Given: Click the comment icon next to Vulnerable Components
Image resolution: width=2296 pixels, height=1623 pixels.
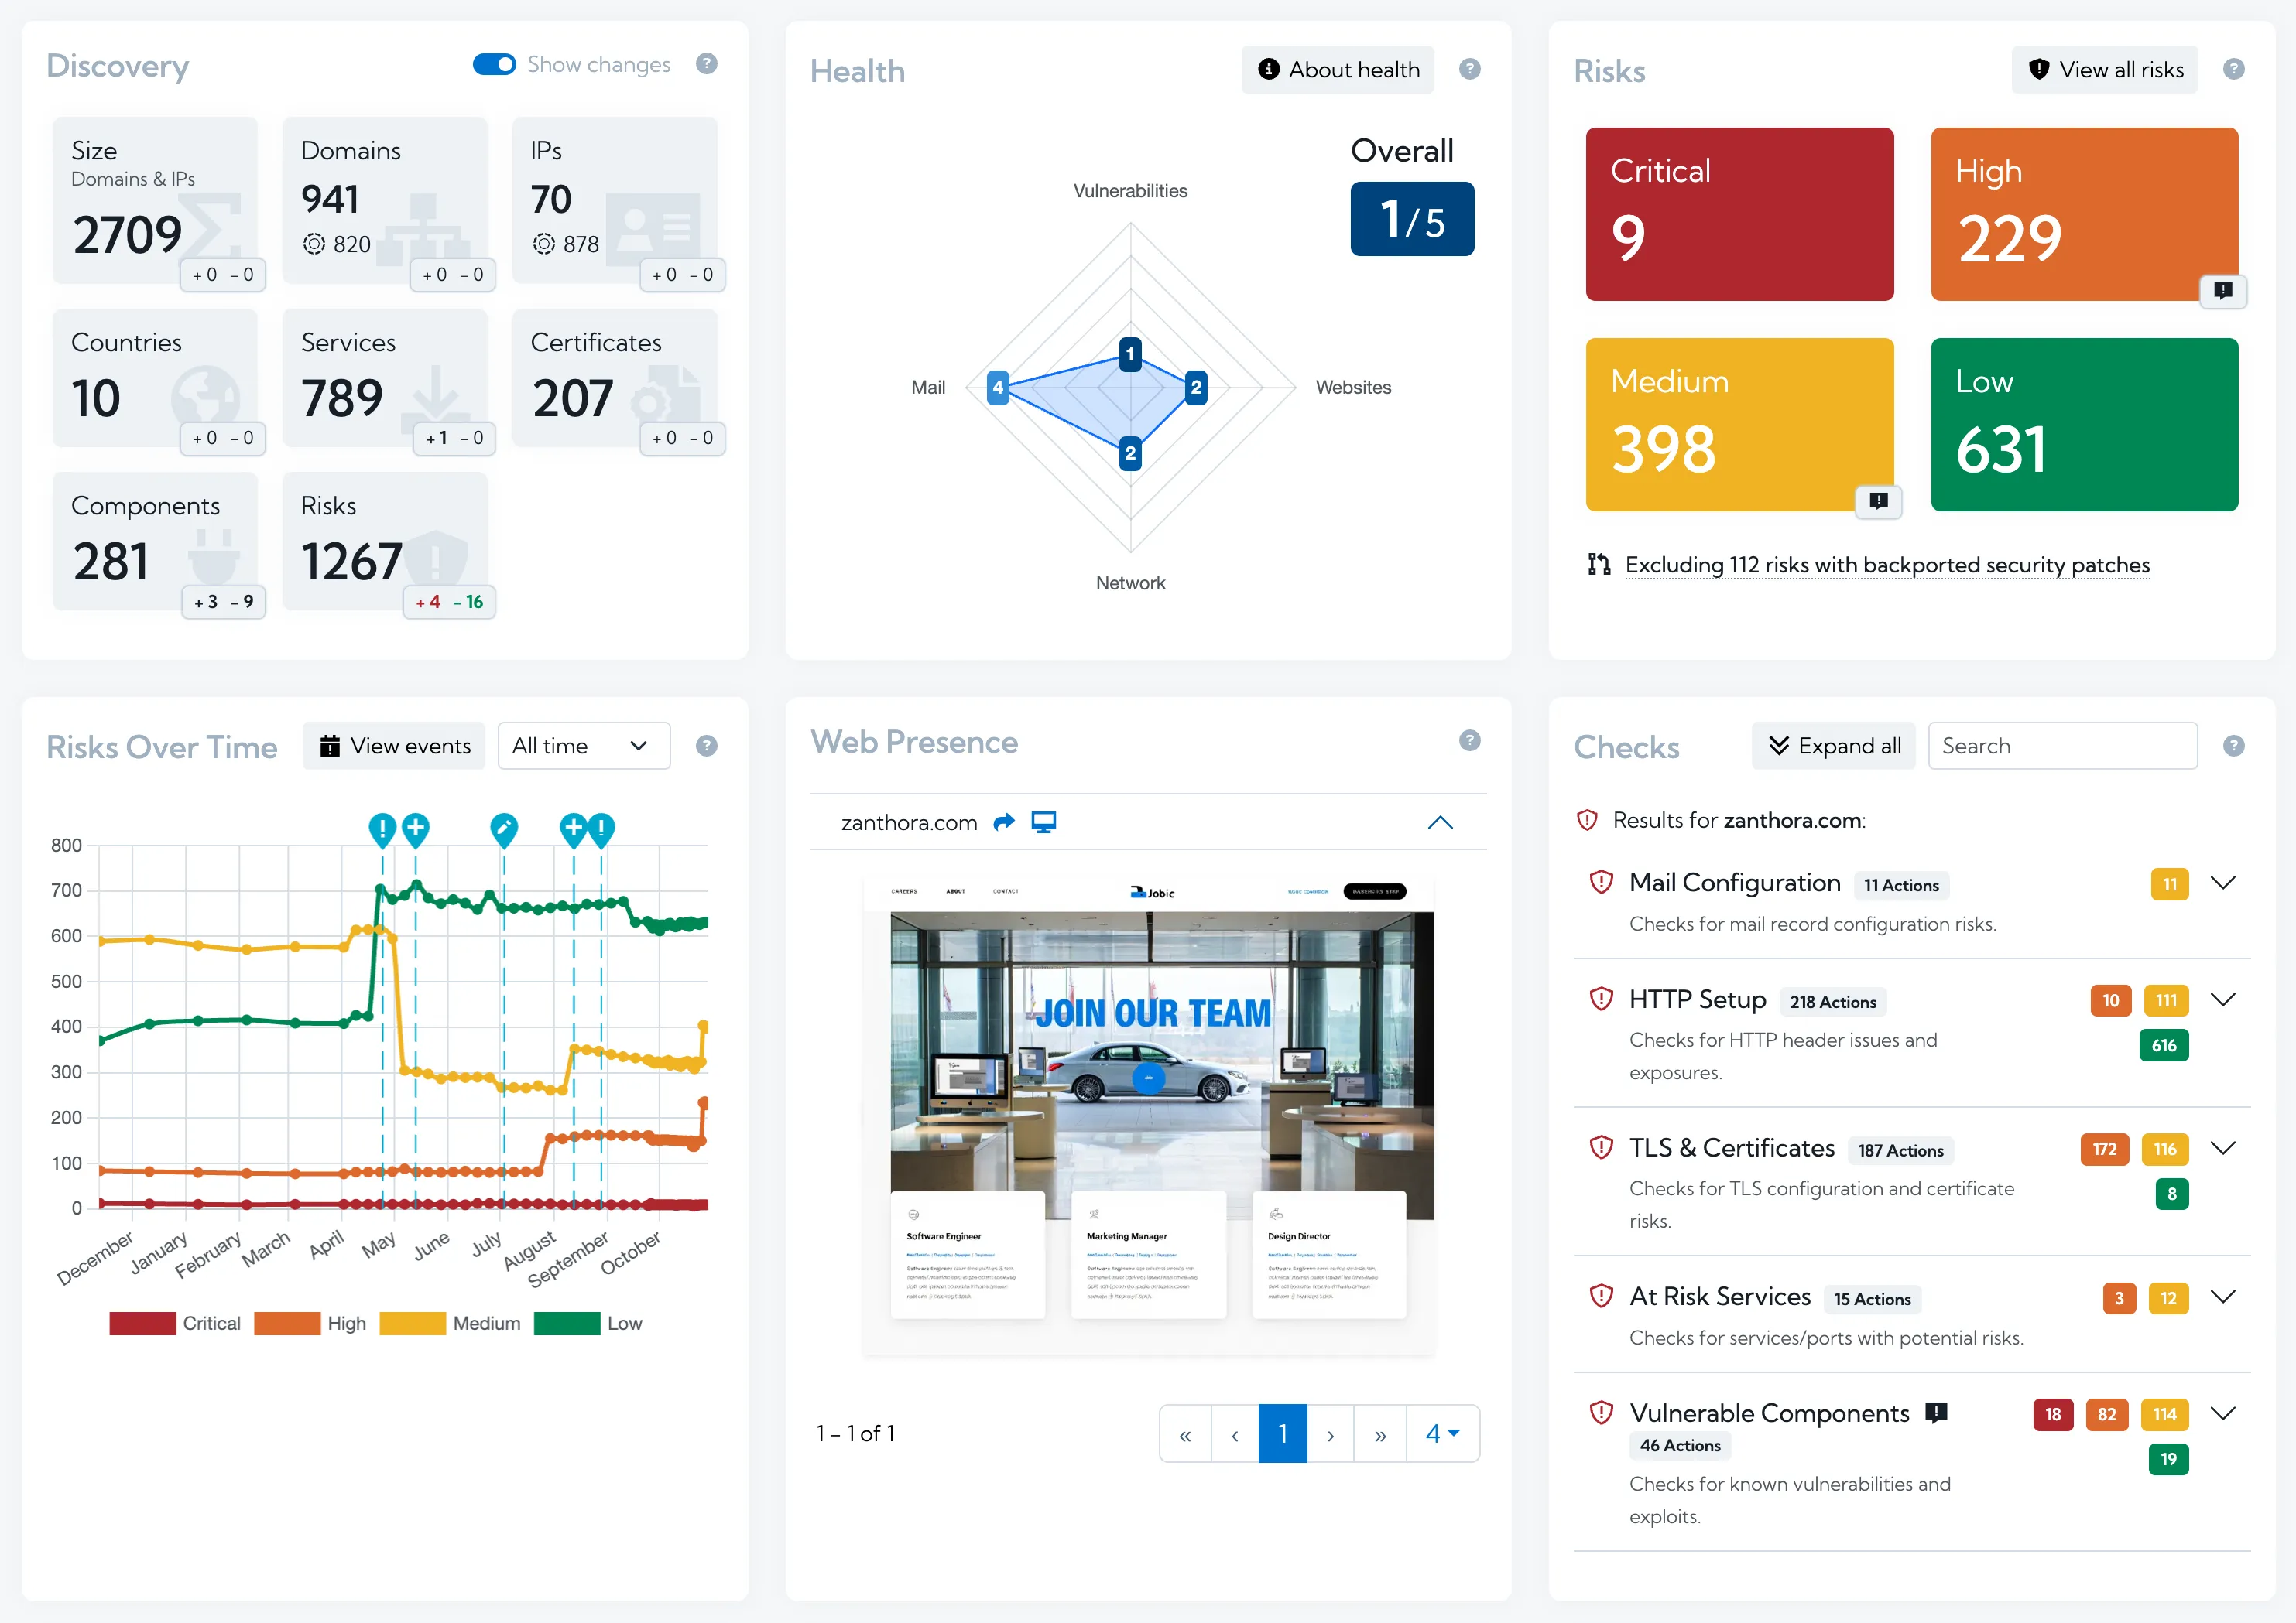Looking at the screenshot, I should click(x=1937, y=1413).
